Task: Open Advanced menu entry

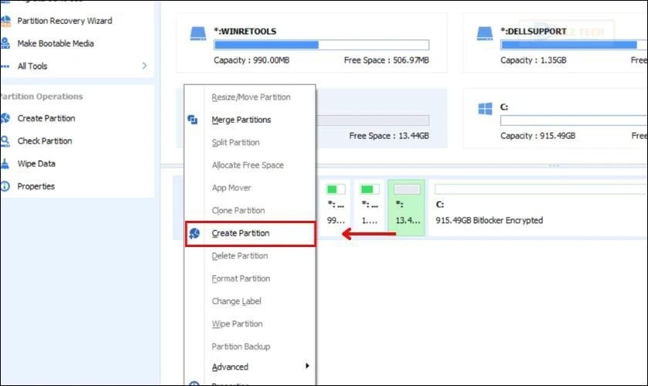Action: (230, 367)
